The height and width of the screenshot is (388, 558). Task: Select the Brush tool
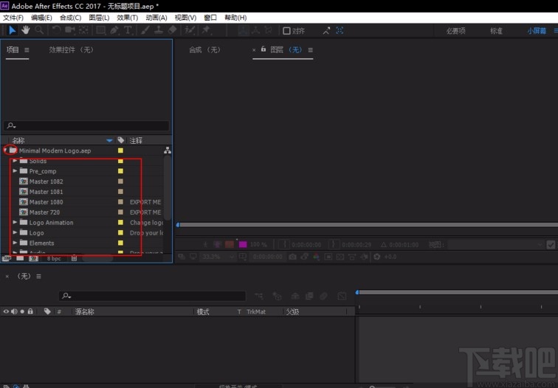tap(145, 30)
